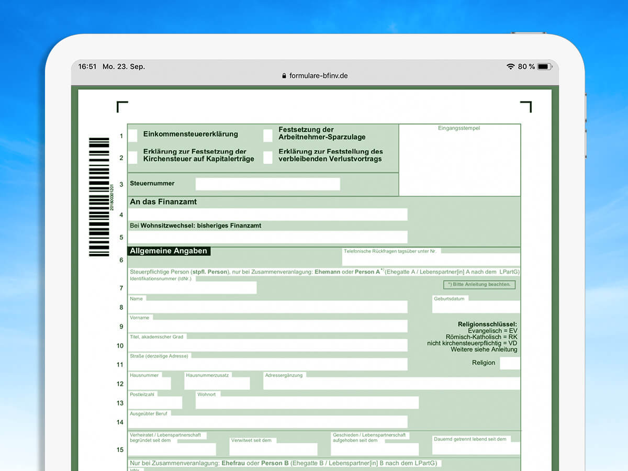Select the Telefonische Rückfragen phone field
Image resolution: width=628 pixels, height=471 pixels.
click(x=431, y=260)
